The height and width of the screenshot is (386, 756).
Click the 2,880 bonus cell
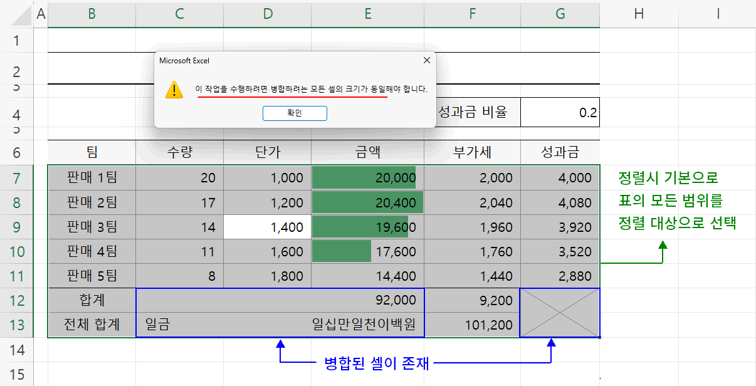(560, 276)
